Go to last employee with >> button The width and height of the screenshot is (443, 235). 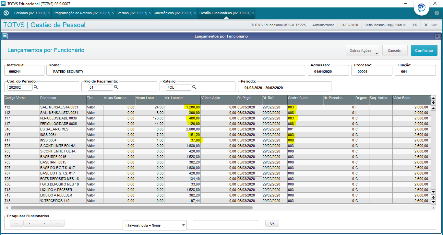[x=57, y=223]
